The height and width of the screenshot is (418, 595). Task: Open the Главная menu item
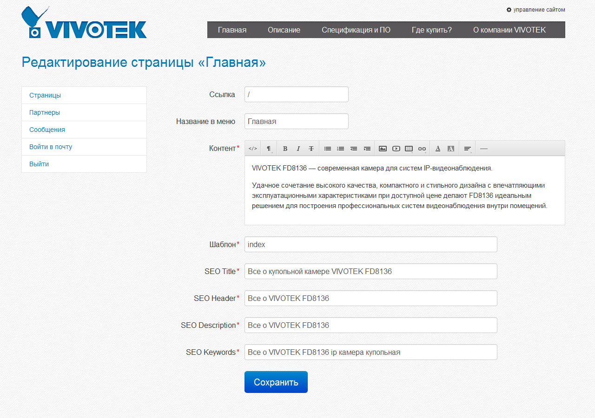pyautogui.click(x=232, y=30)
